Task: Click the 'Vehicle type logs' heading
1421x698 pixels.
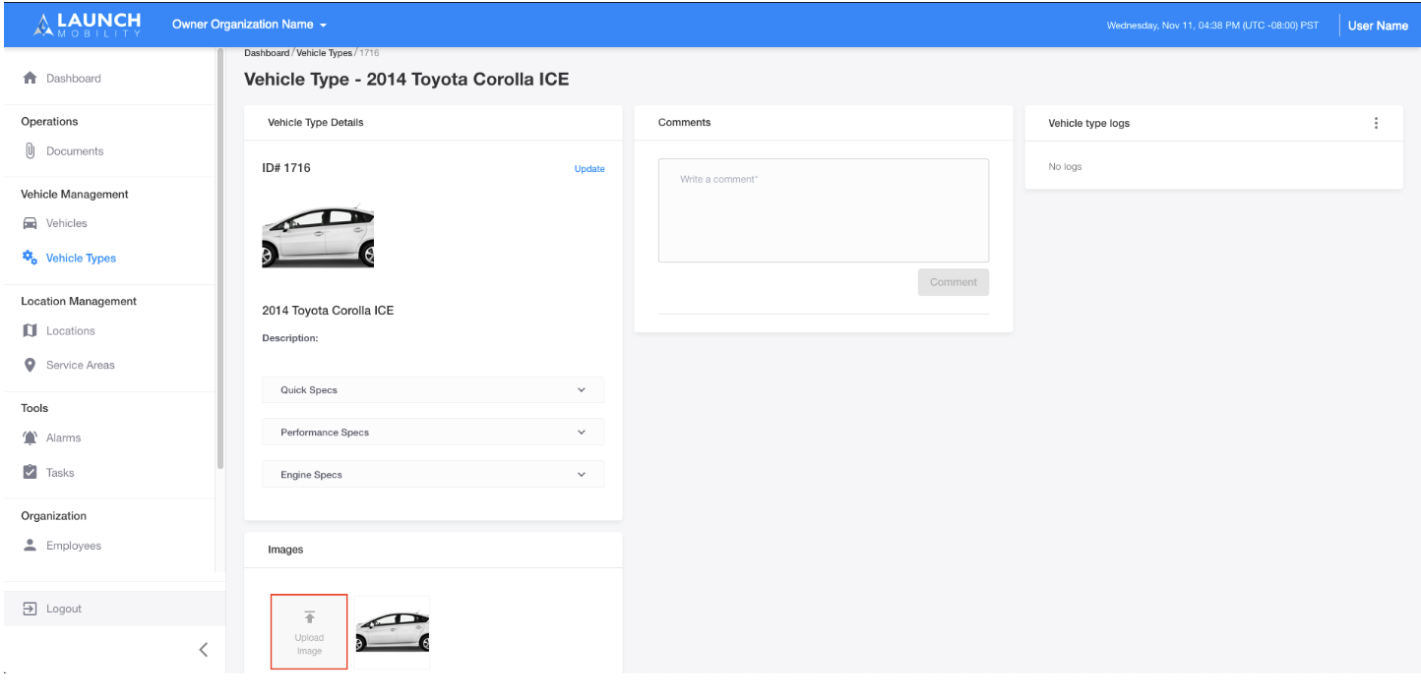Action: point(1089,123)
